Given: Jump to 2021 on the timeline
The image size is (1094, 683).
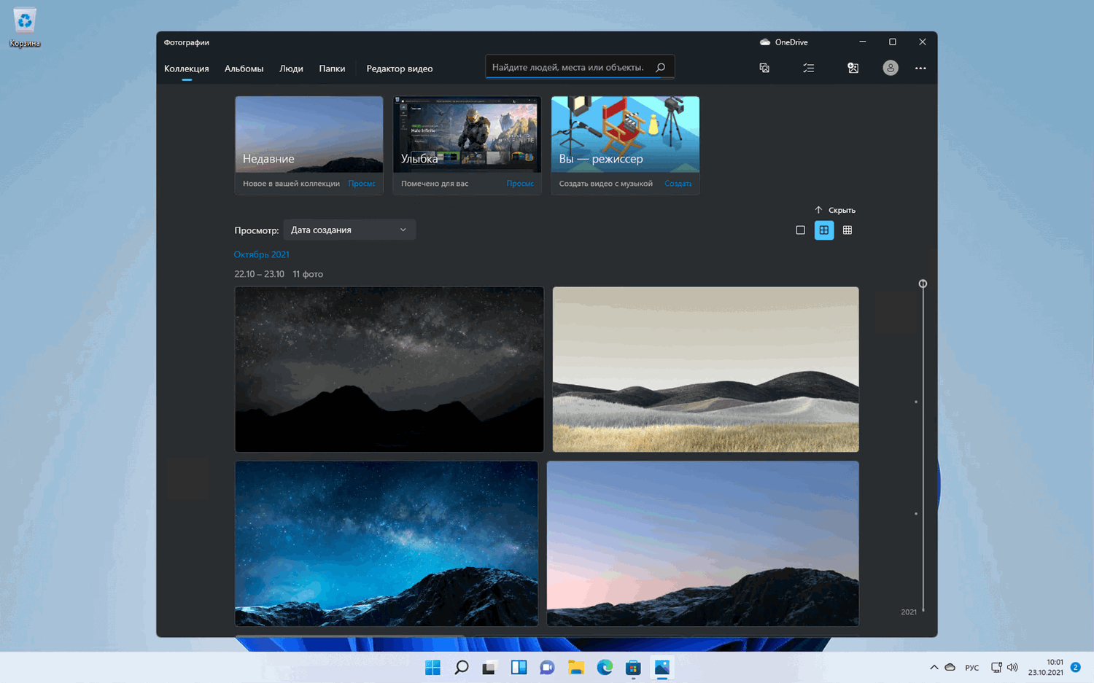Looking at the screenshot, I should point(909,612).
